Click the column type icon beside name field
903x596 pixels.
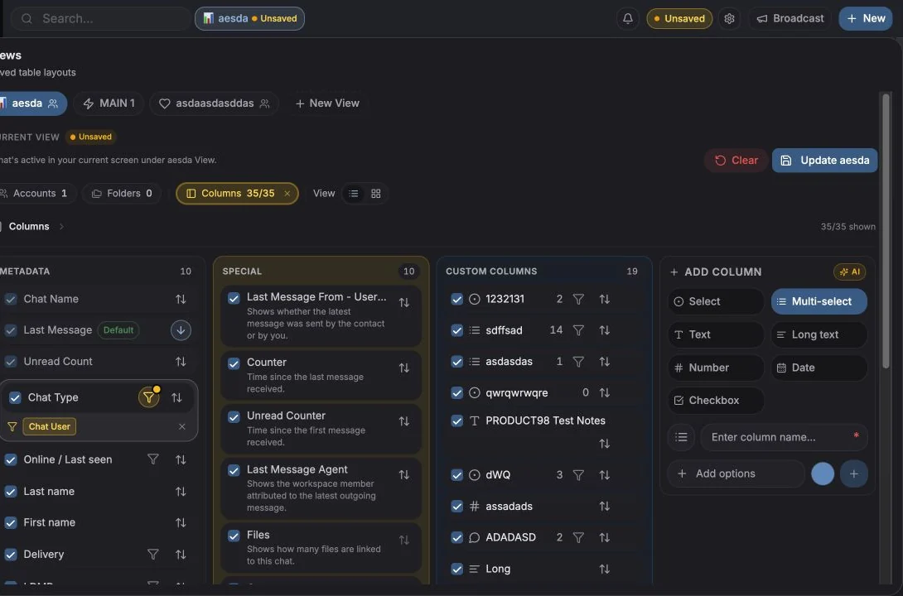pos(681,437)
